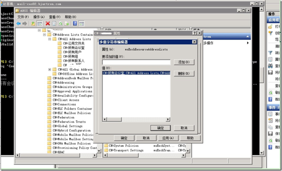Open the Properties toolbar icon
Image resolution: width=282 pixels, height=171 pixels.
[54, 23]
